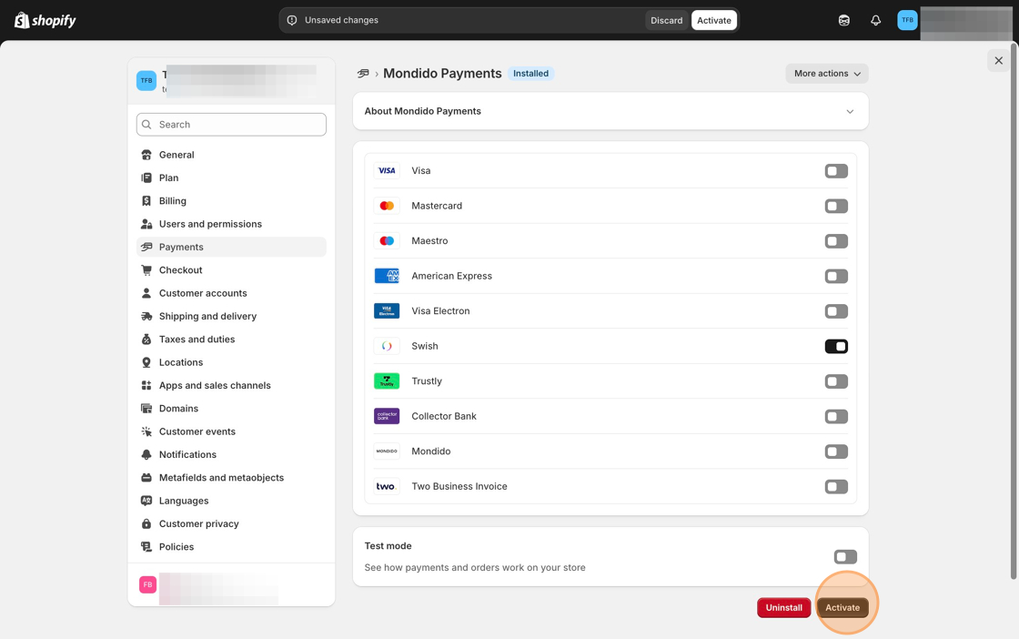Click the Metafields and metaobjects icon
The height and width of the screenshot is (639, 1019).
click(x=146, y=478)
